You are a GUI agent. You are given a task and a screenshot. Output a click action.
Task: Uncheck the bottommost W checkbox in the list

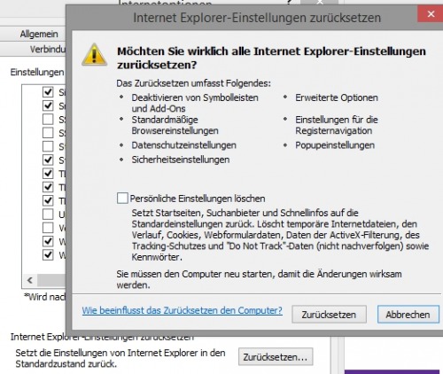(x=48, y=254)
